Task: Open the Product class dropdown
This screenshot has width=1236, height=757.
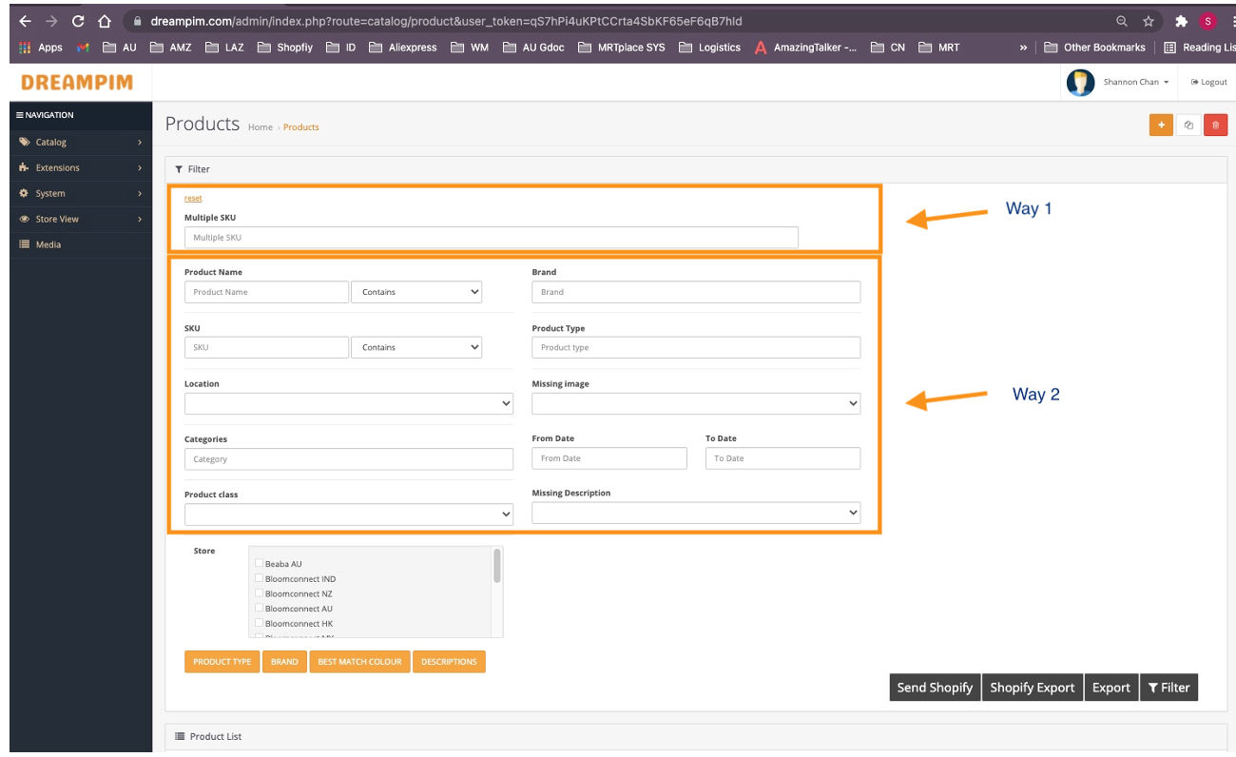Action: (349, 514)
